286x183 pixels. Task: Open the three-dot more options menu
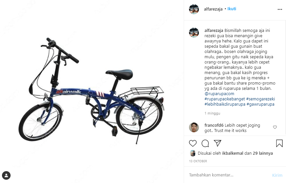280,9
